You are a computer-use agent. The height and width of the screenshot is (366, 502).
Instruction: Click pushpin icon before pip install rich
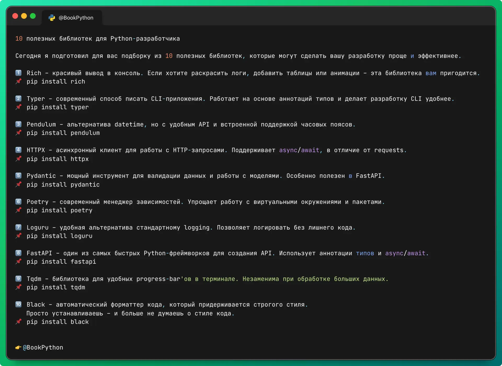tap(18, 81)
